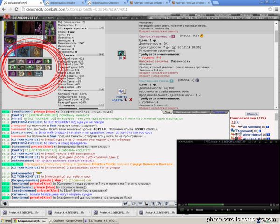Go to page [2] of user list
The width and height of the screenshot is (280, 224).
click(x=238, y=122)
